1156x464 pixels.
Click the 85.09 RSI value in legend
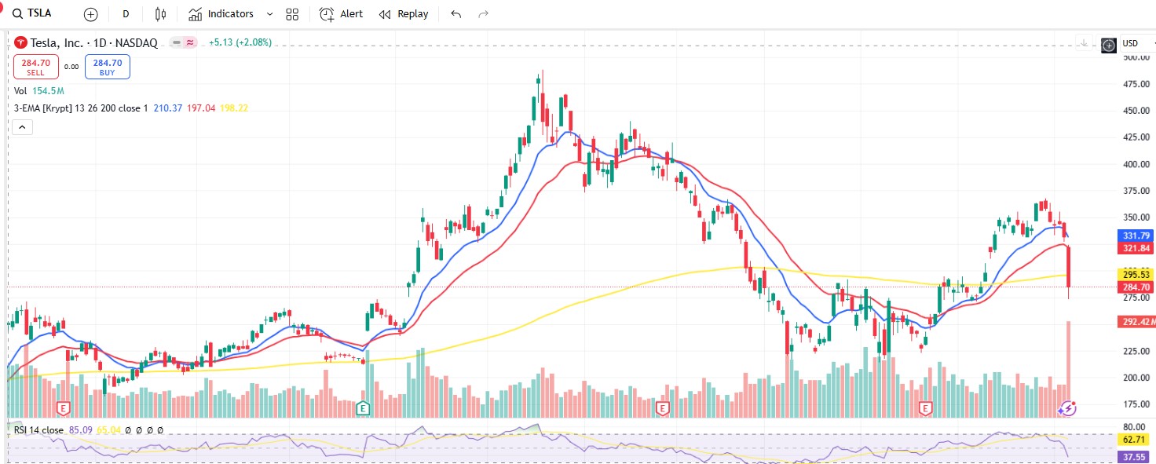tap(81, 430)
